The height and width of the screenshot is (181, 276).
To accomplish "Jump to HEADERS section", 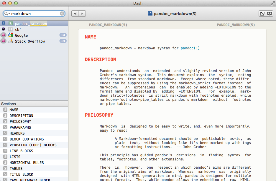I will (34, 133).
